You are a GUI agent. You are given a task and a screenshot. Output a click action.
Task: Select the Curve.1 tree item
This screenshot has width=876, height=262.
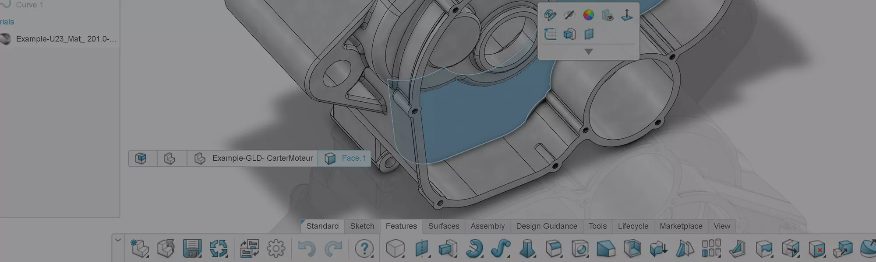pos(29,4)
